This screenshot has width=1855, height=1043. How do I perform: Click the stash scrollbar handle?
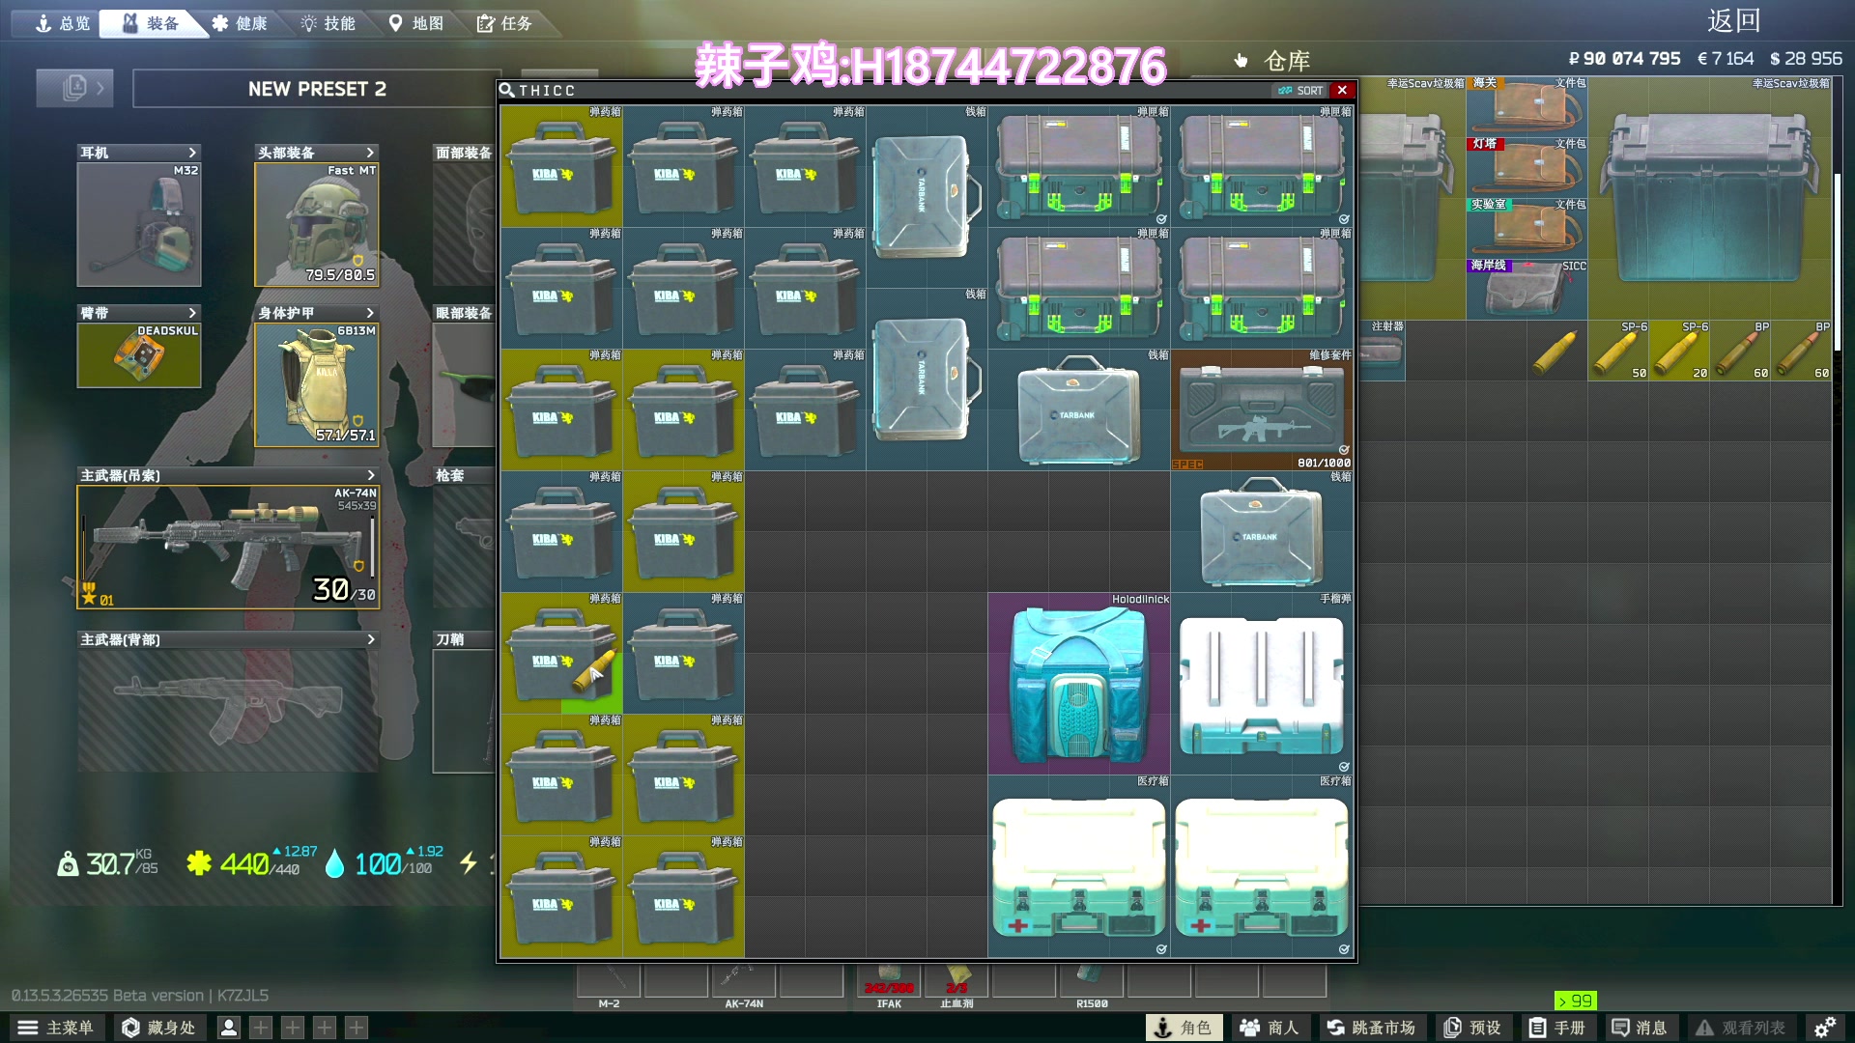pyautogui.click(x=1837, y=263)
